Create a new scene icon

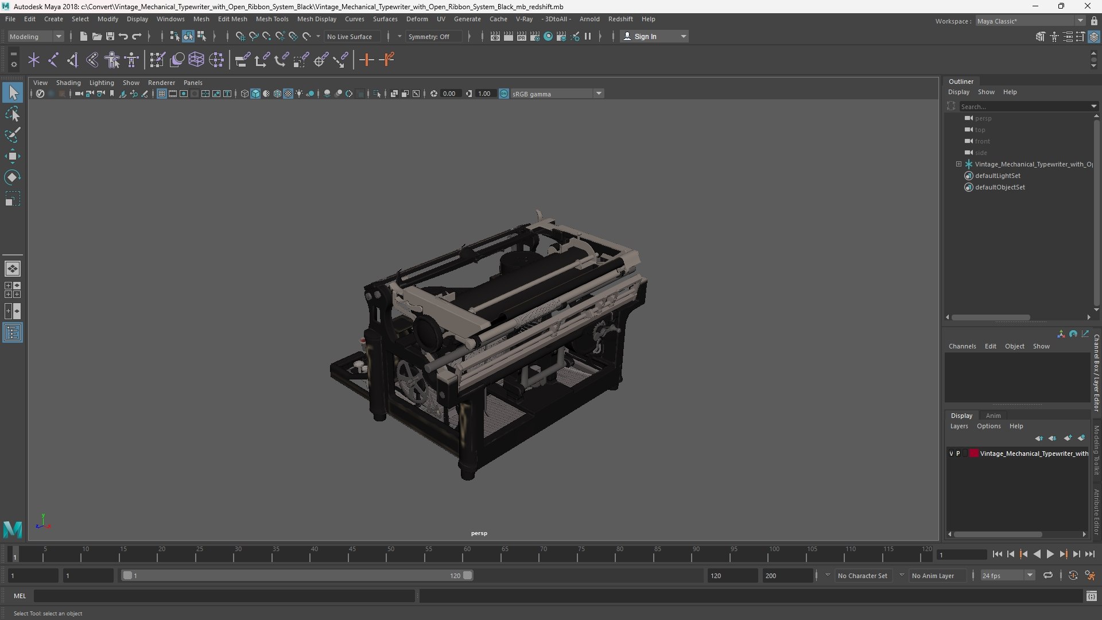[84, 36]
